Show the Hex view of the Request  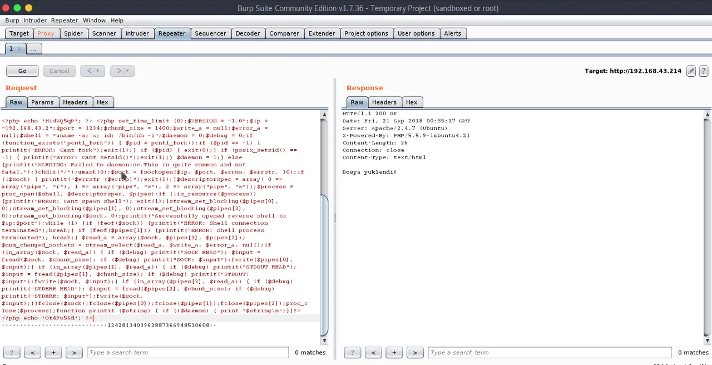click(x=102, y=102)
